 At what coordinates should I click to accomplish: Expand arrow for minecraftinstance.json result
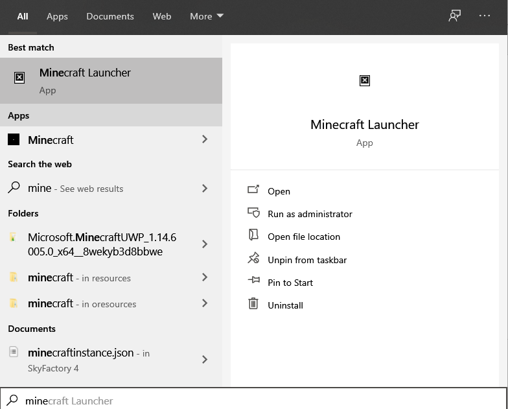coord(205,359)
